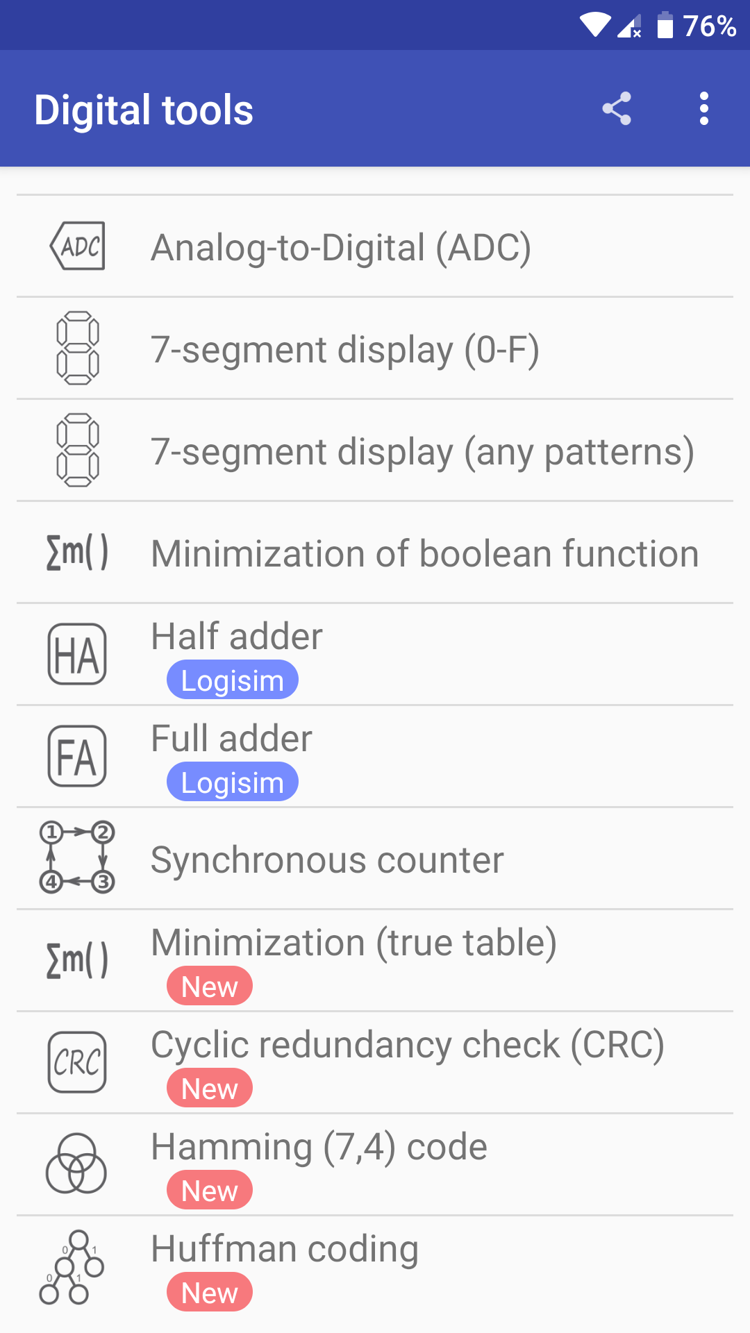Tap the Logisim badge under Half adder
This screenshot has height=1333, width=750.
232,680
